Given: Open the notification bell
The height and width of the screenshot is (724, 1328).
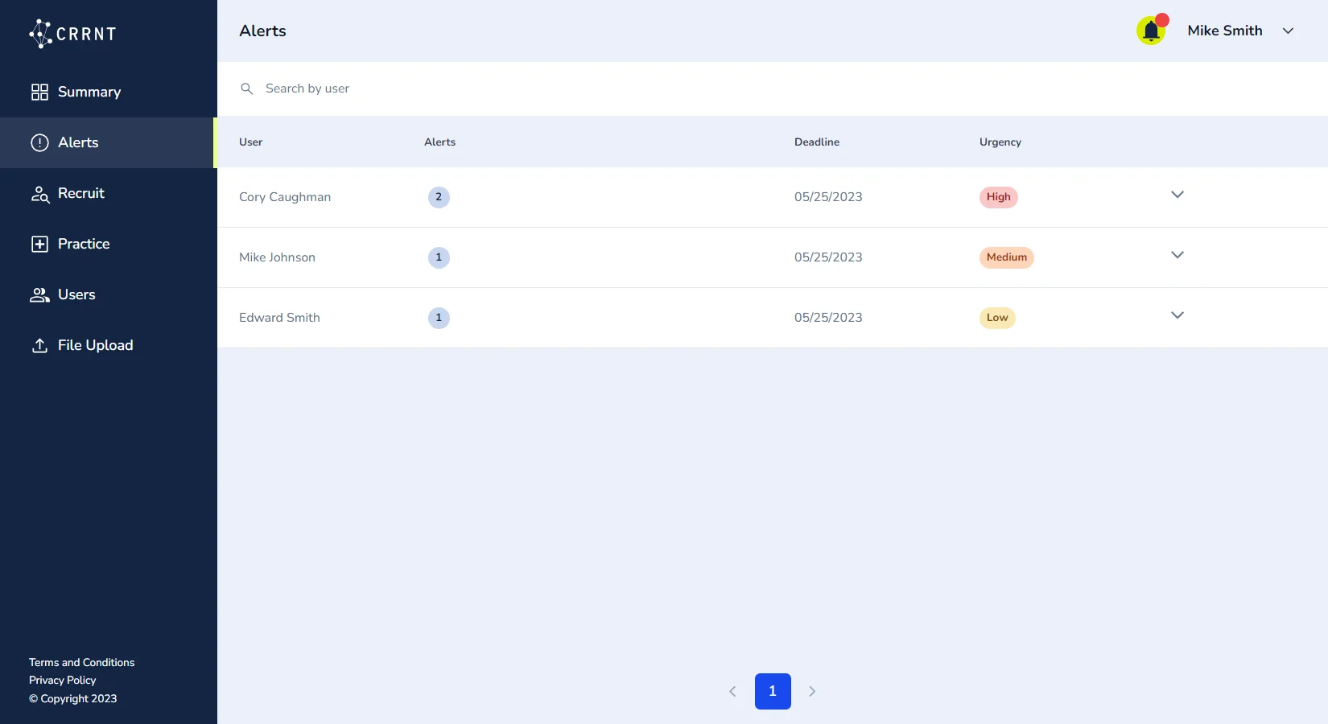Looking at the screenshot, I should click(x=1151, y=31).
